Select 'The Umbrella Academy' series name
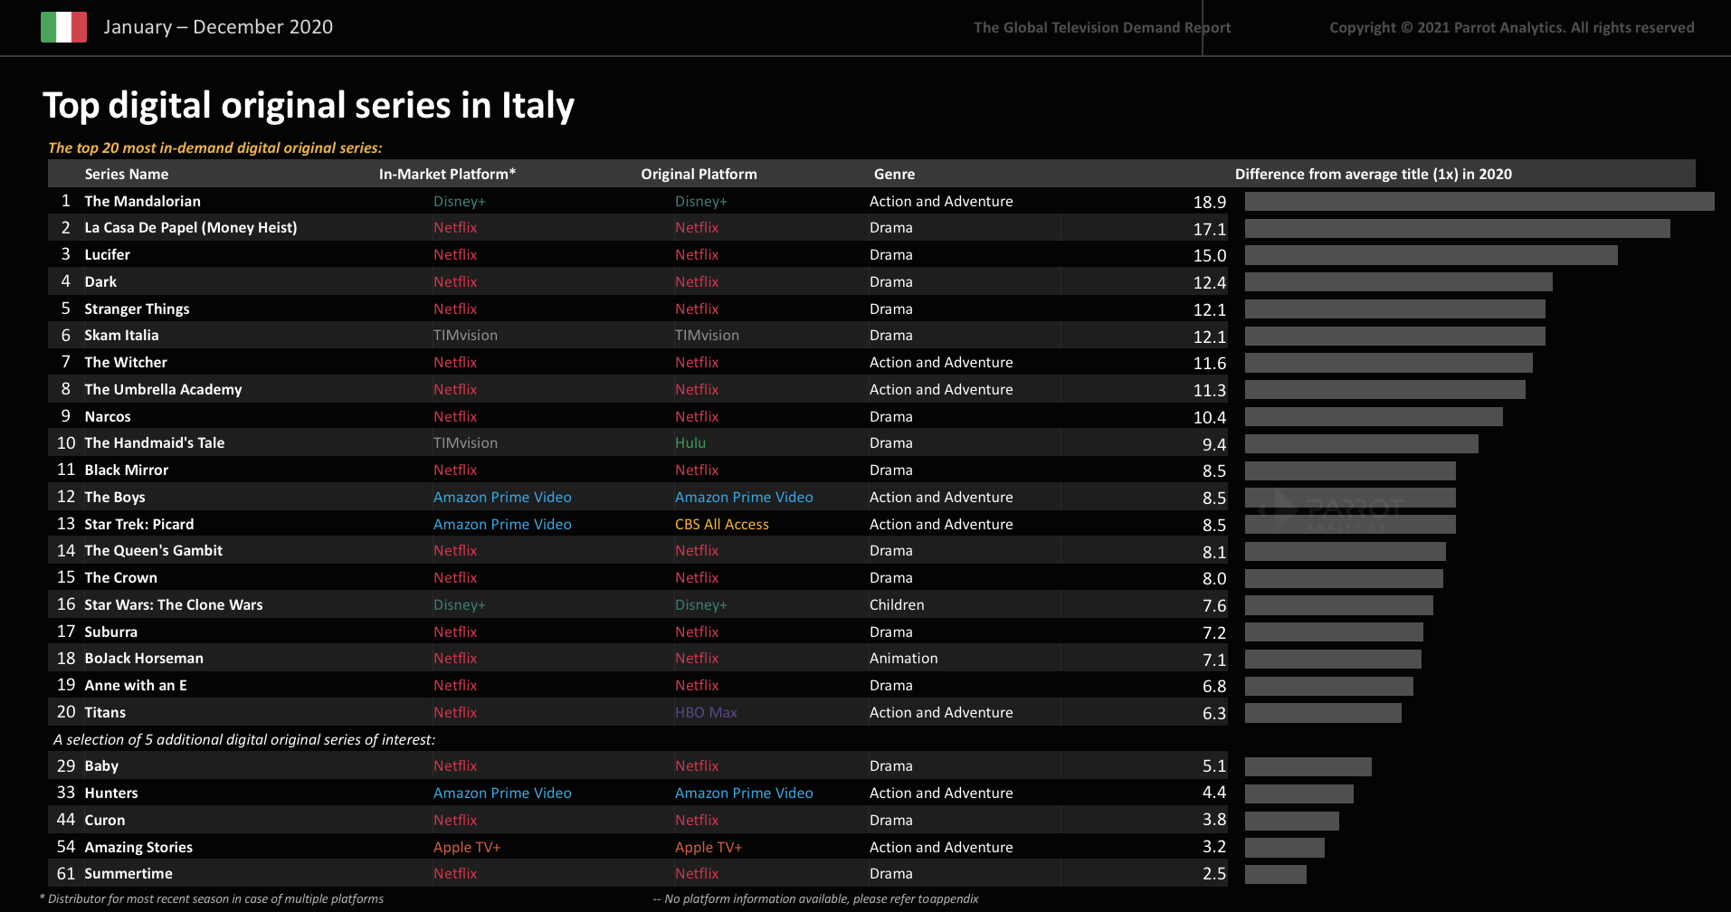Viewport: 1731px width, 912px height. 163,389
